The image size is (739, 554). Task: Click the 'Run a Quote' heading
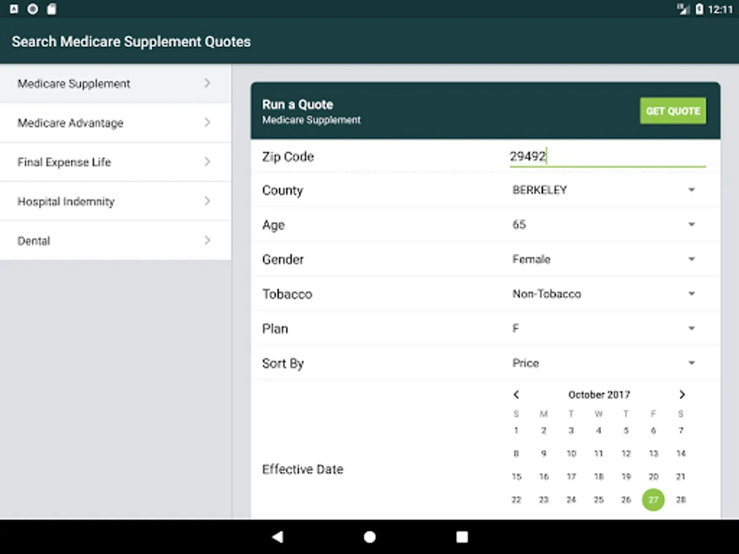[x=297, y=105]
